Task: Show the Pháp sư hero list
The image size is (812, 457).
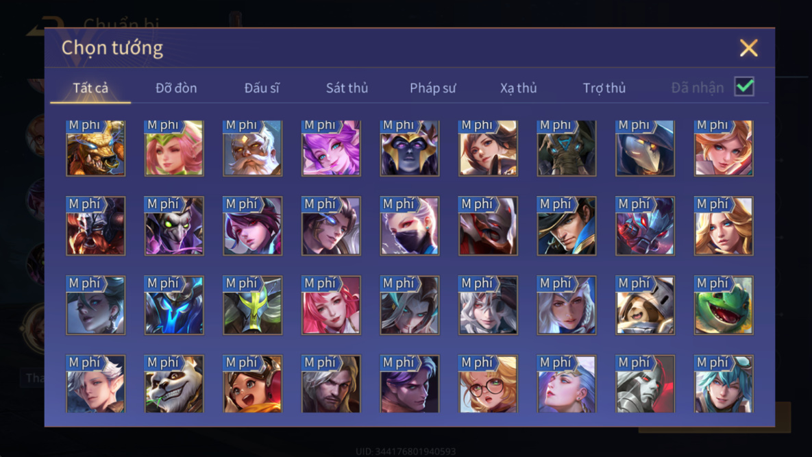Action: [433, 88]
